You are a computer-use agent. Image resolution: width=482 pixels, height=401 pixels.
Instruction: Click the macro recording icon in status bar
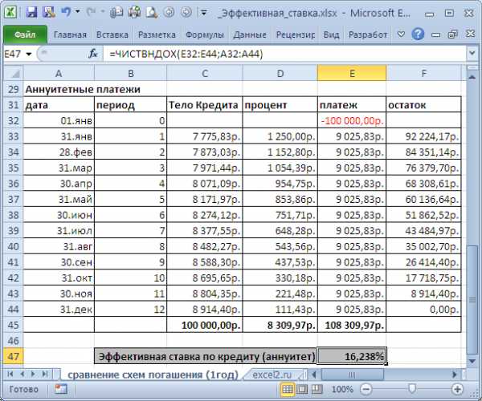click(61, 389)
